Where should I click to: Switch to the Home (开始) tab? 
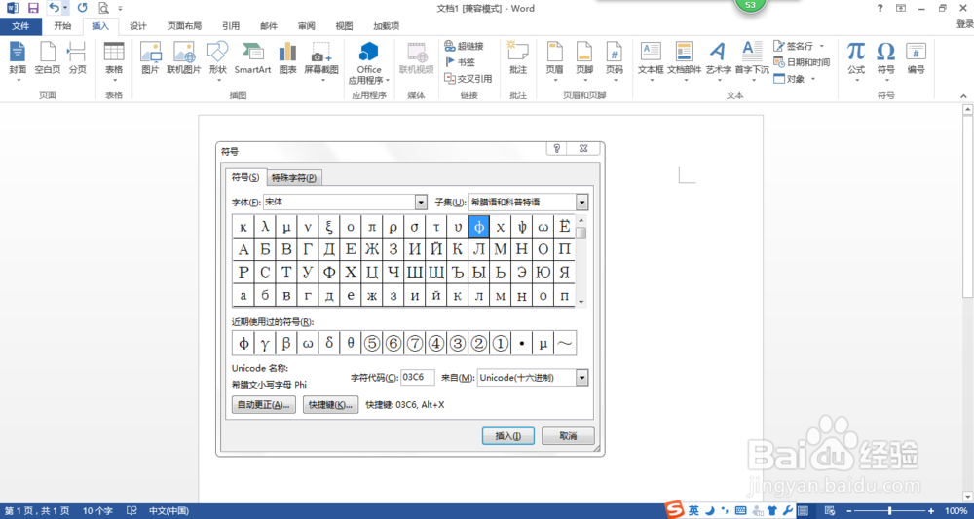(62, 26)
